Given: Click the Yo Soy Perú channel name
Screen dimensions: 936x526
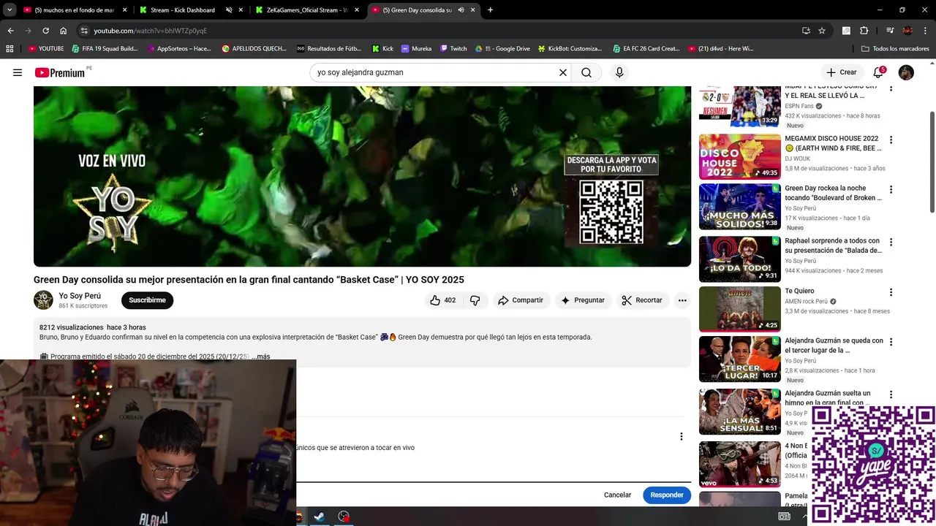Looking at the screenshot, I should [x=80, y=296].
